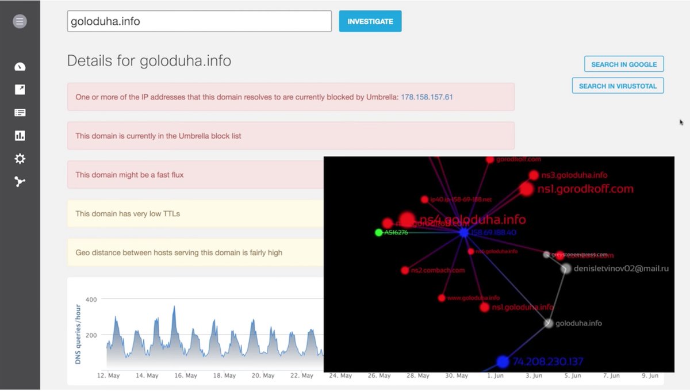Click the arrow-in-box sidebar icon
The height and width of the screenshot is (391, 690).
[20, 90]
